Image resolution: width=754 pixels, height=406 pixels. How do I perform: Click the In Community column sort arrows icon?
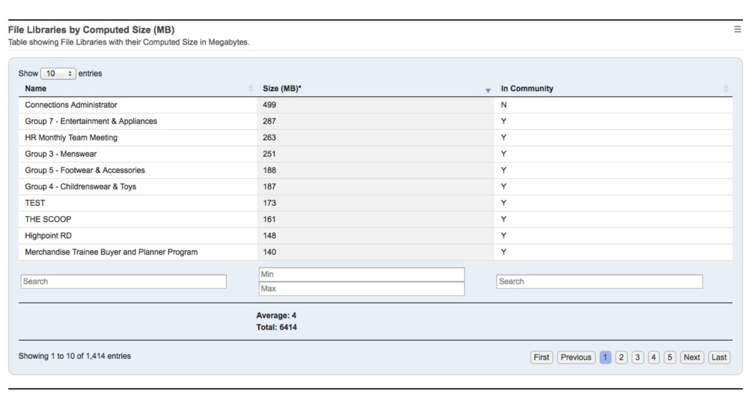pyautogui.click(x=726, y=89)
